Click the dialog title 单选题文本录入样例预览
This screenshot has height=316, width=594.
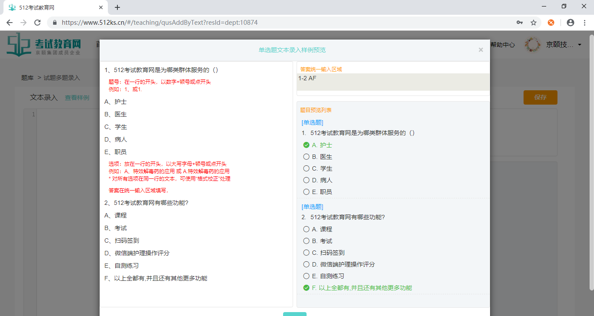pos(292,50)
